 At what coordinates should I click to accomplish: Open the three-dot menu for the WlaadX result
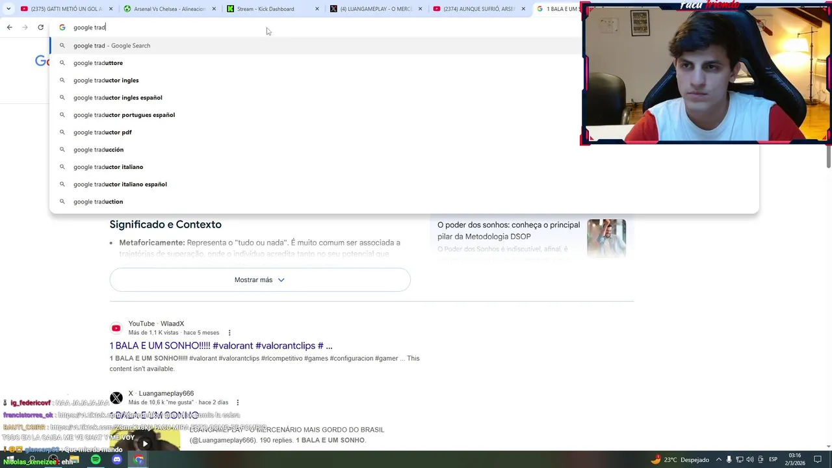pyautogui.click(x=229, y=333)
